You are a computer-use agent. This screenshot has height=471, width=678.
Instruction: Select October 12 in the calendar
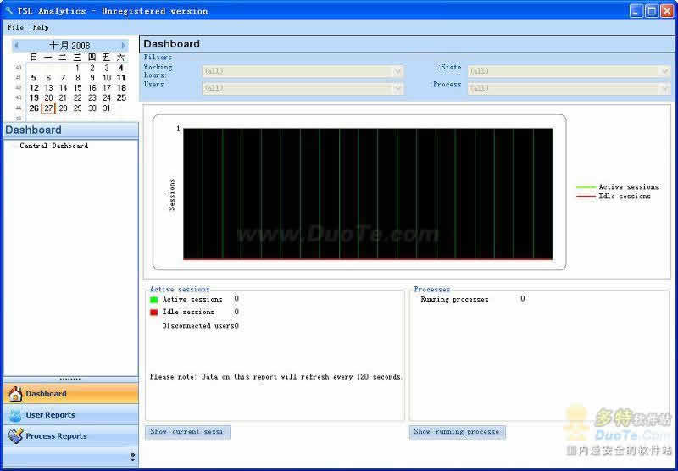[34, 88]
